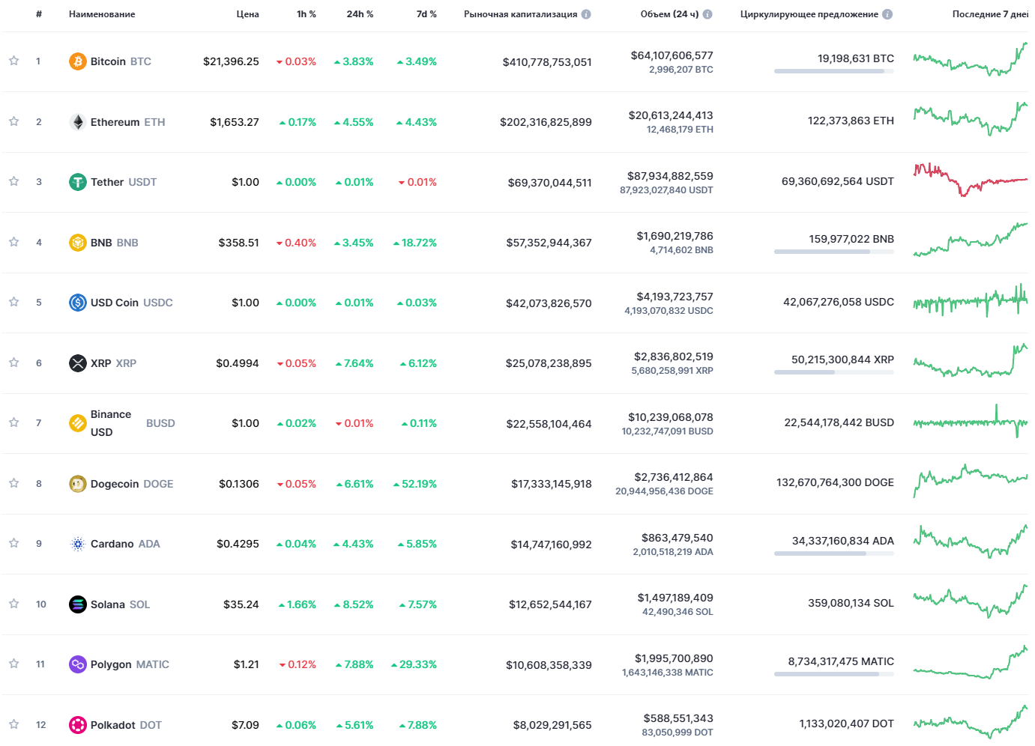Image resolution: width=1035 pixels, height=746 pixels.
Task: Click the Ethereum diamond logo icon
Action: [78, 122]
